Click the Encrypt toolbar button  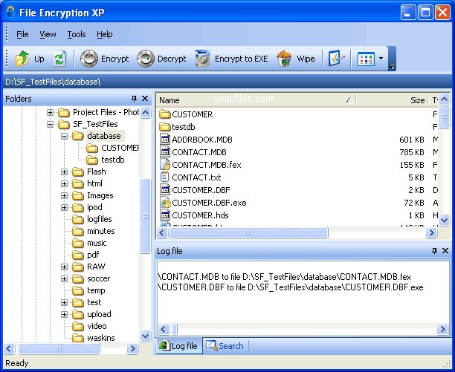(x=105, y=59)
